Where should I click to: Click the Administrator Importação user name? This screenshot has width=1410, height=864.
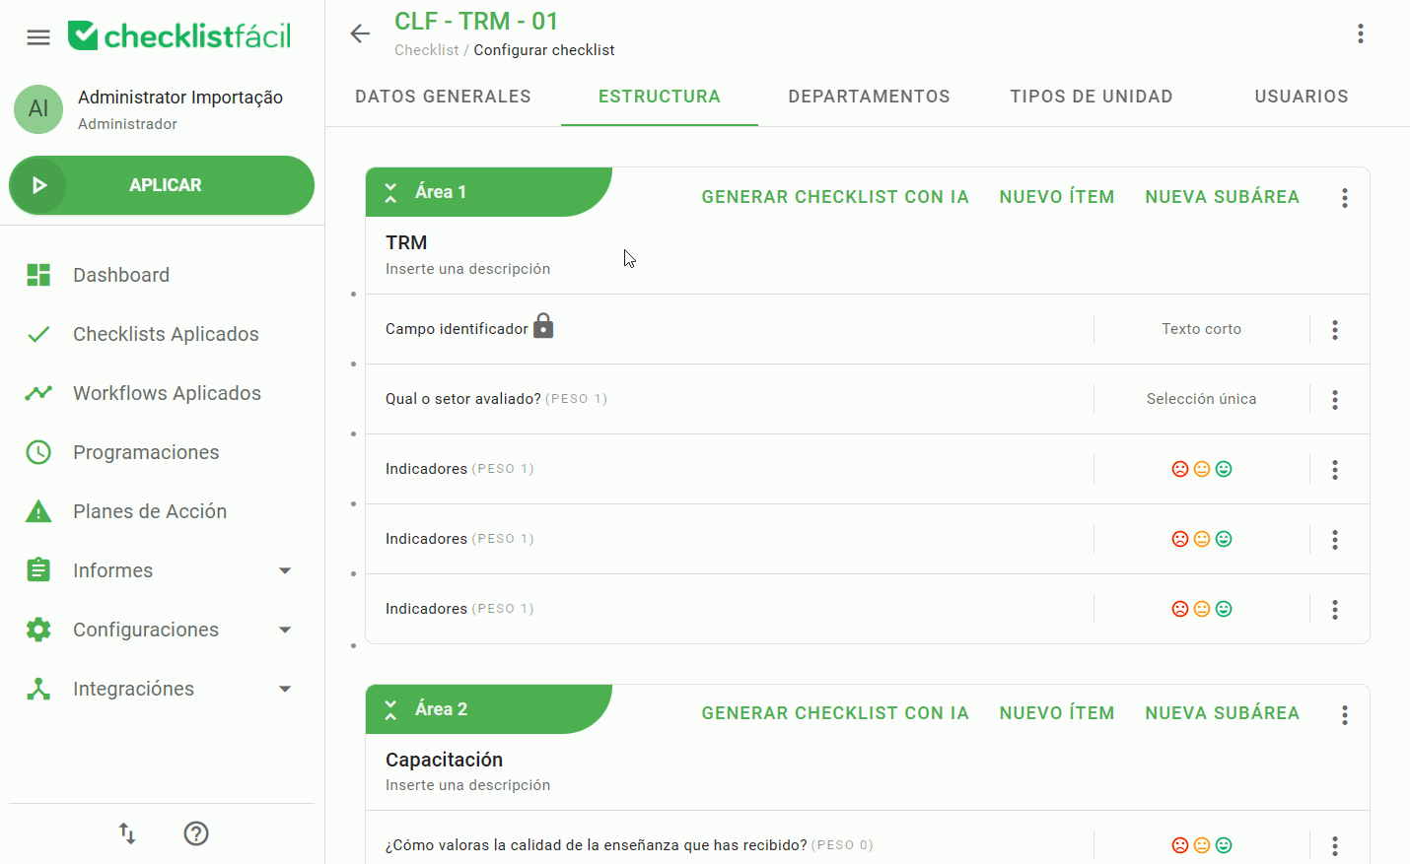tap(180, 97)
